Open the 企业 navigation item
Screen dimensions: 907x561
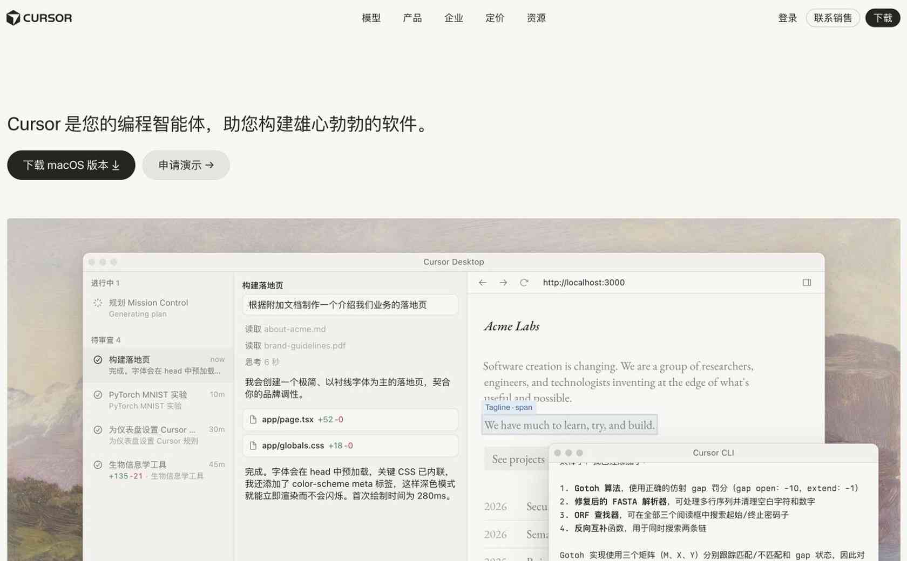pyautogui.click(x=453, y=18)
